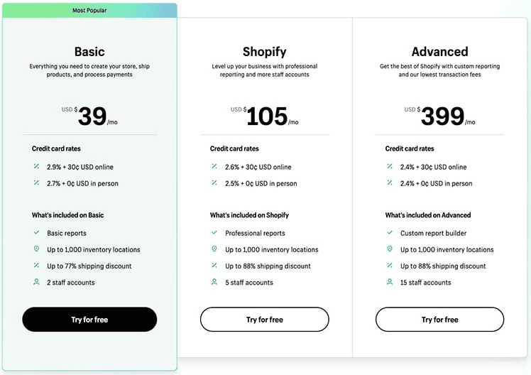Image resolution: width=531 pixels, height=375 pixels.
Task: Click percent icon beside Shopify 2.5% in-person rate
Action: pos(214,183)
